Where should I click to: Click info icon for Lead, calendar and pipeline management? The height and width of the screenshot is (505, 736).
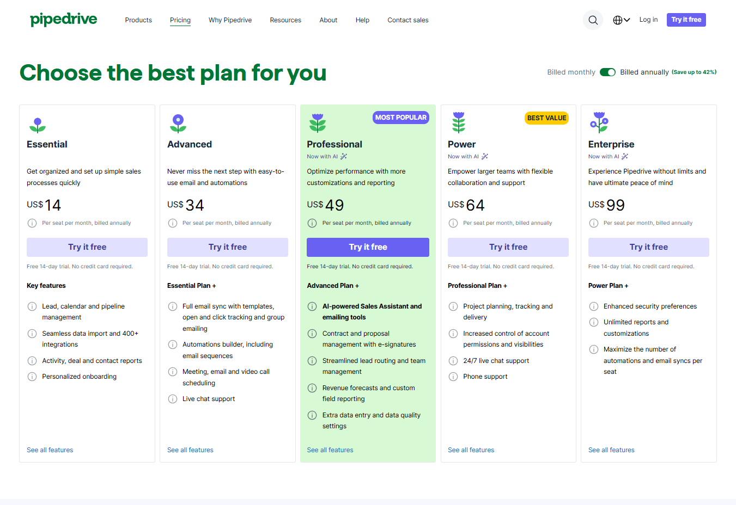[32, 306]
